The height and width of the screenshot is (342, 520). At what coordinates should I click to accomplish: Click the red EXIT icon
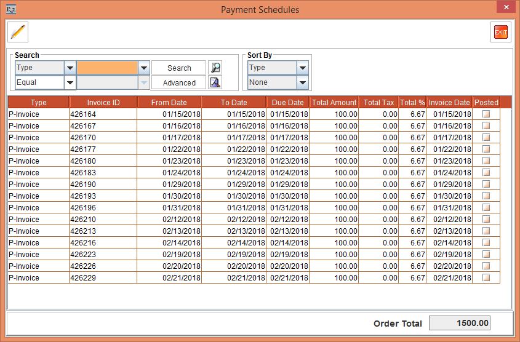[500, 32]
